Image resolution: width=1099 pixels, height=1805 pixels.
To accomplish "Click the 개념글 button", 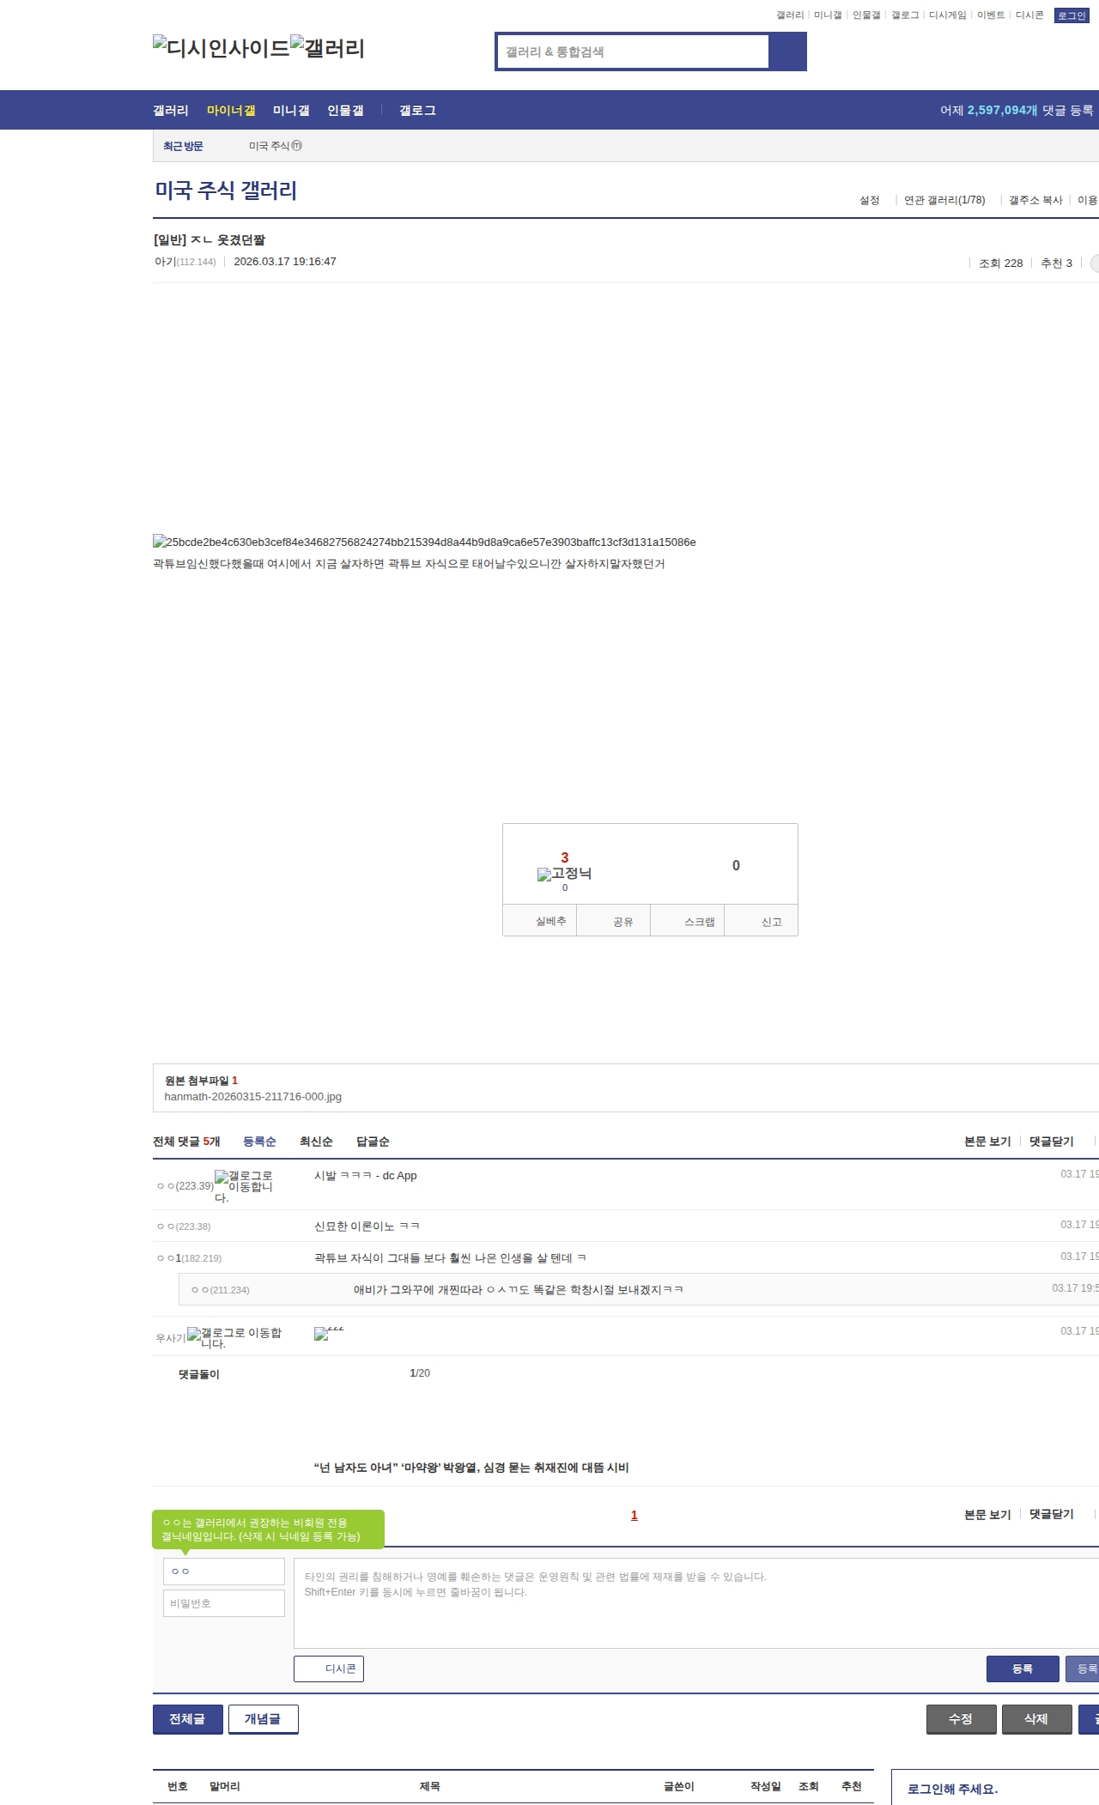I will tap(264, 1719).
